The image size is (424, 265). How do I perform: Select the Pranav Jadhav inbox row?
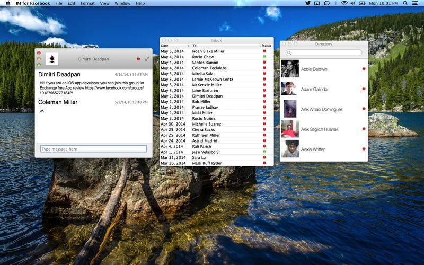(x=217, y=107)
